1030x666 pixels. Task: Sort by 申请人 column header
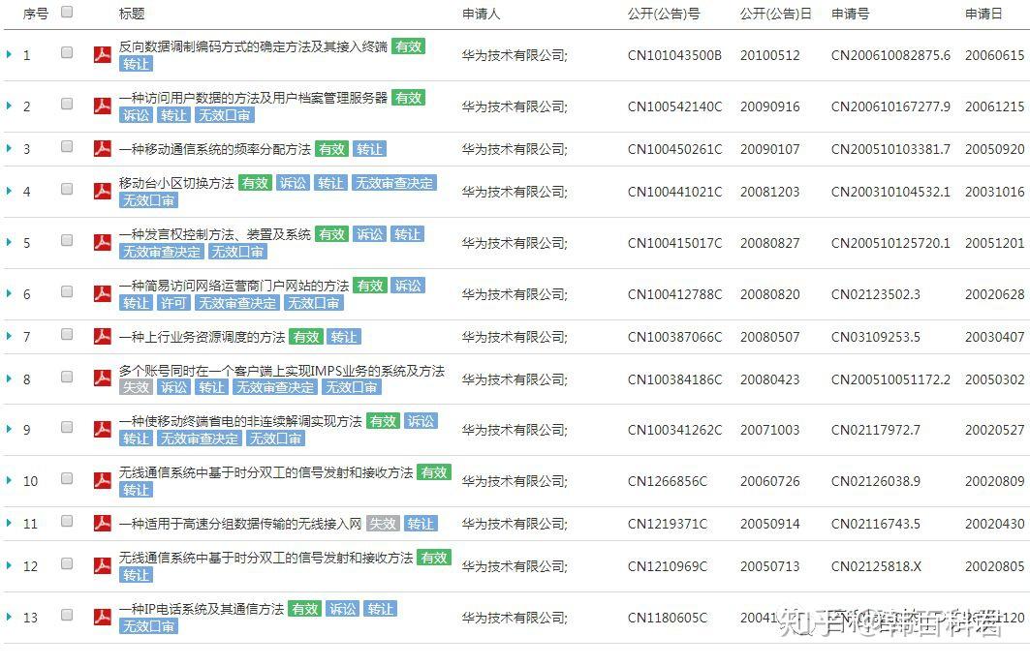pos(481,14)
